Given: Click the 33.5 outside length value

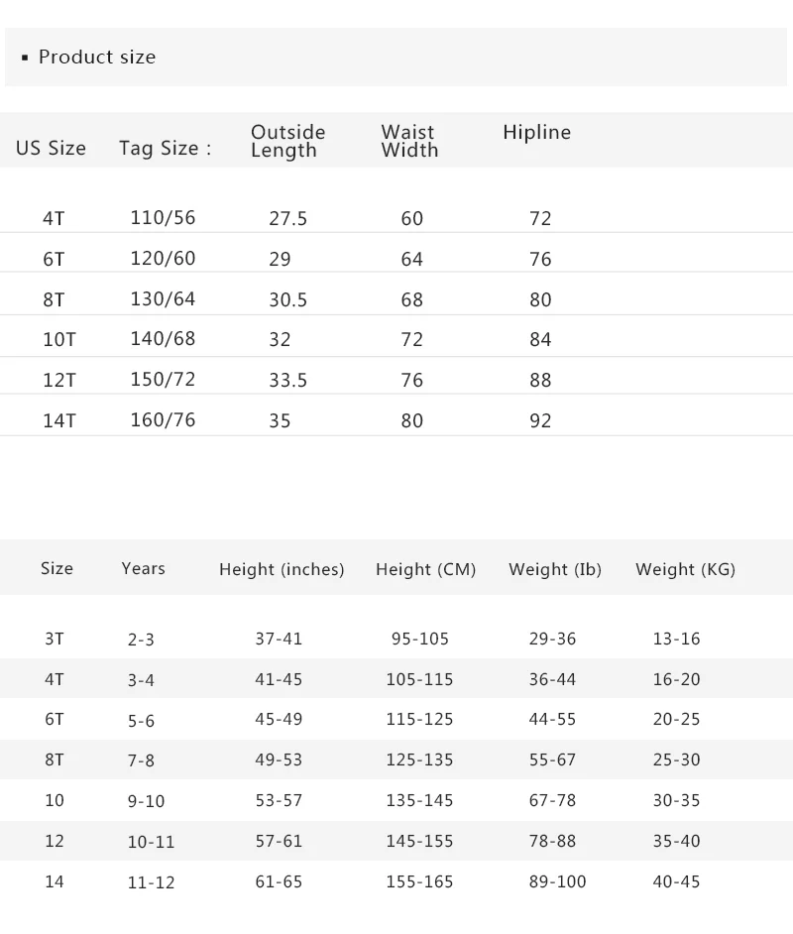Looking at the screenshot, I should [x=287, y=380].
